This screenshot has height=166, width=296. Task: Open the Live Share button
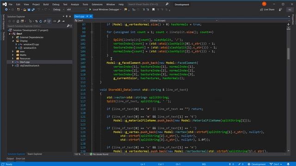[x=267, y=9]
